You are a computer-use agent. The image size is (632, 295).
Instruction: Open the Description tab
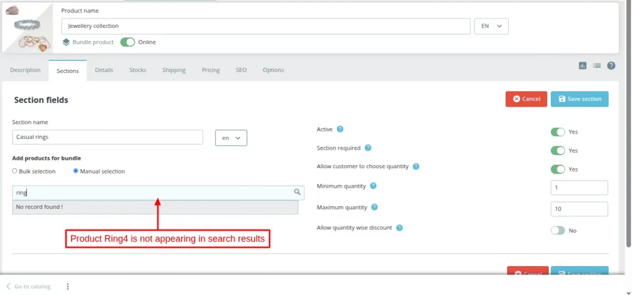click(25, 70)
